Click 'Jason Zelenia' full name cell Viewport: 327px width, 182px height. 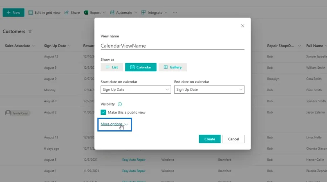(315, 112)
